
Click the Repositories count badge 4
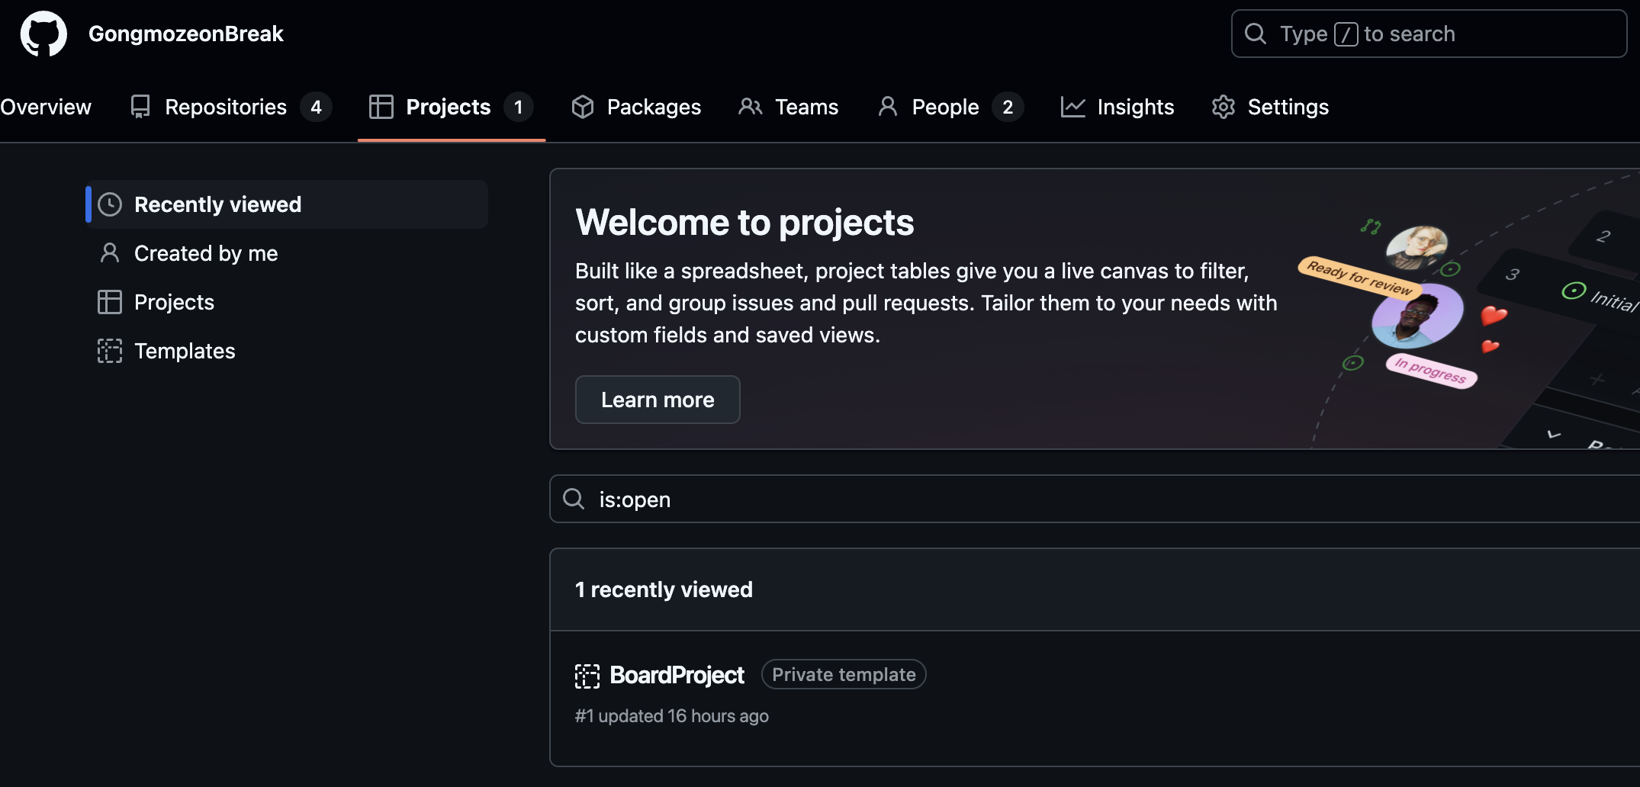point(316,107)
